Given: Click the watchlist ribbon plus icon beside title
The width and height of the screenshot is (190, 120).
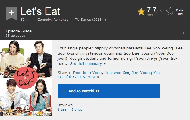Looking at the screenshot, I should 11,14.
